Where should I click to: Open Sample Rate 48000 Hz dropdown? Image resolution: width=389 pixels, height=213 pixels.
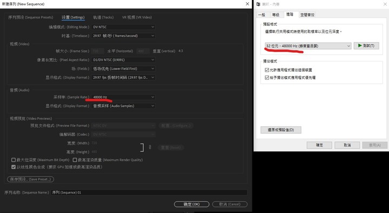click(x=123, y=97)
